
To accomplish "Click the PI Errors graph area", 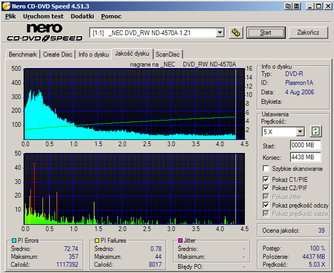I will [134, 104].
